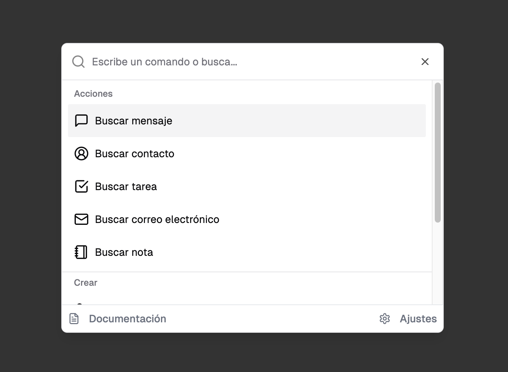This screenshot has width=508, height=372.
Task: Open Ajustes in the footer
Action: (418, 319)
